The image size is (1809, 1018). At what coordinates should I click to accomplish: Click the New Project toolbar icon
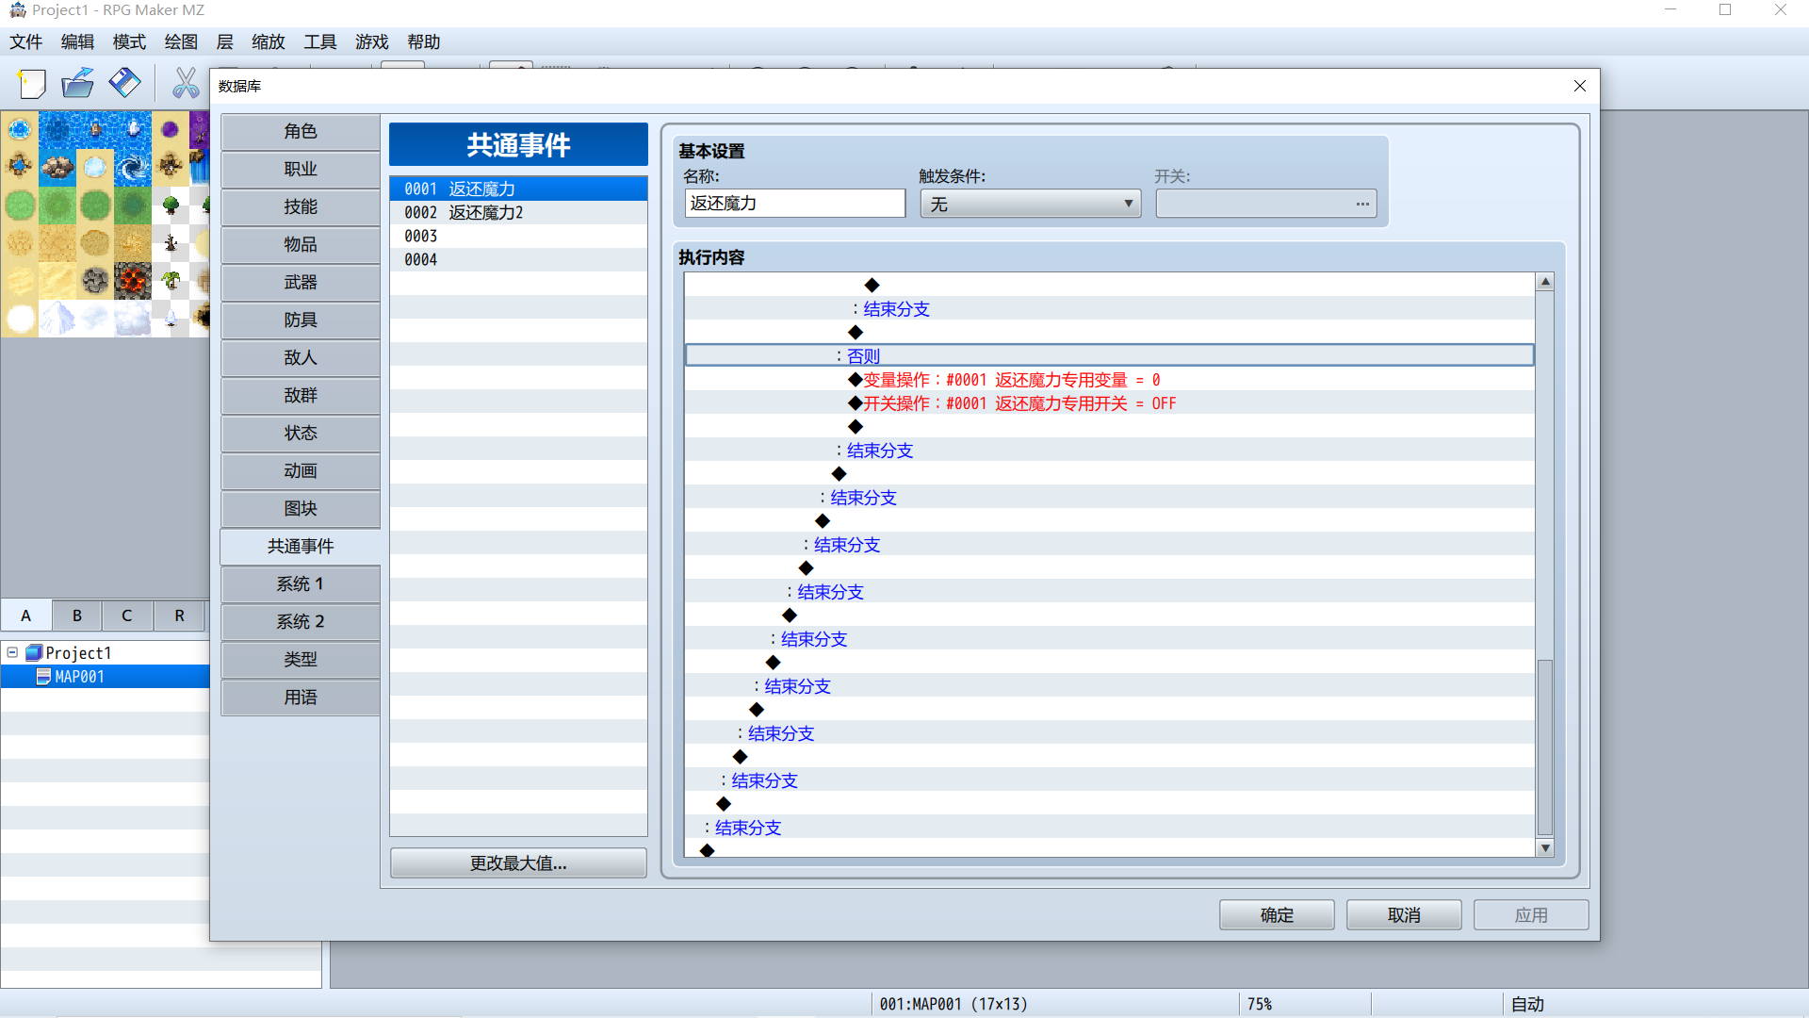click(32, 84)
